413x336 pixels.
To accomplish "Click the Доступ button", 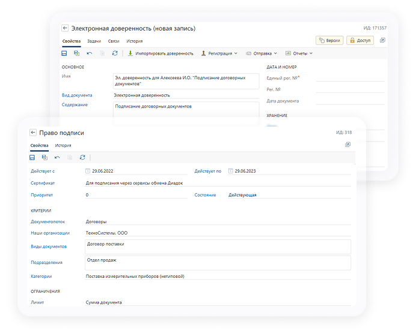I will click(361, 40).
